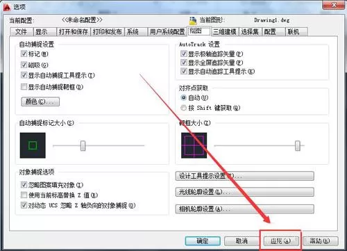The width and height of the screenshot is (347, 251).
Task: Open the 打开和保存 tab
Action: pos(73,32)
